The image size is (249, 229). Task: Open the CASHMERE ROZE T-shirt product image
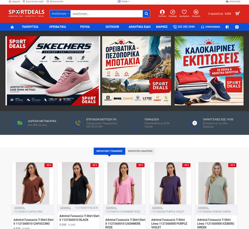tap(124, 183)
